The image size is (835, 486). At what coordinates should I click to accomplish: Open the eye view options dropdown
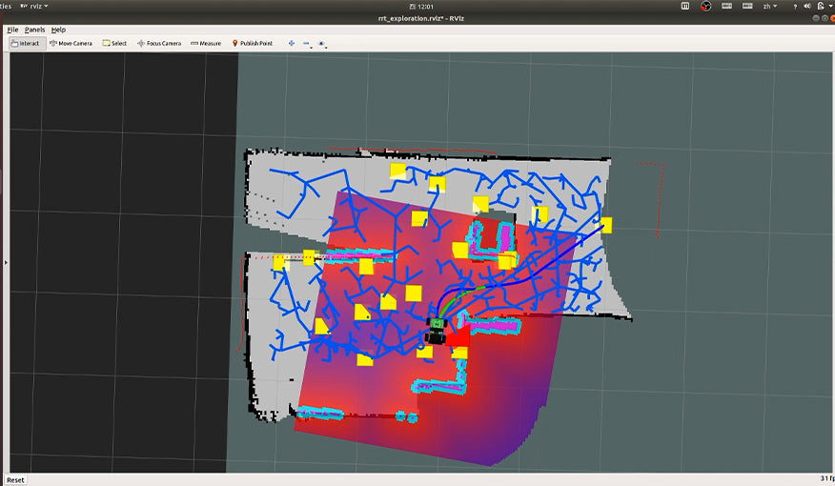pyautogui.click(x=322, y=43)
